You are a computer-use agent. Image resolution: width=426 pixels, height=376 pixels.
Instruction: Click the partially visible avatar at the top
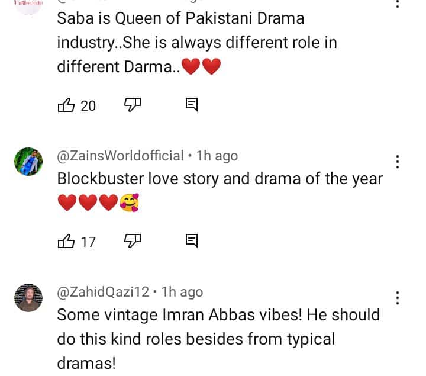28,5
